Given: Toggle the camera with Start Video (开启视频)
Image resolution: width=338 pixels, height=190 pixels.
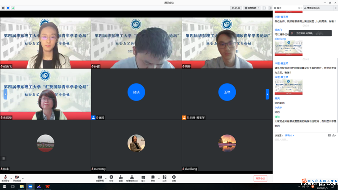Looking at the screenshot, I should [x=17, y=178].
